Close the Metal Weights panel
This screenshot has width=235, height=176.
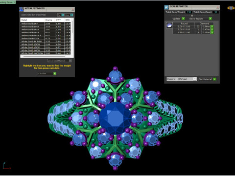[73, 9]
